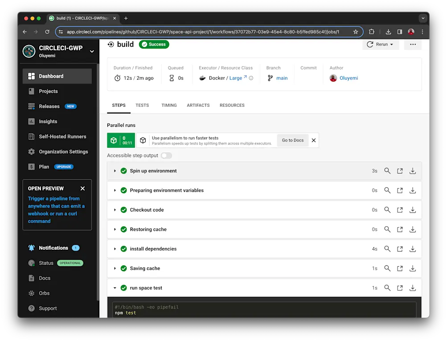The height and width of the screenshot is (341, 447).
Task: Download Spin up environment step output
Action: coord(413,170)
